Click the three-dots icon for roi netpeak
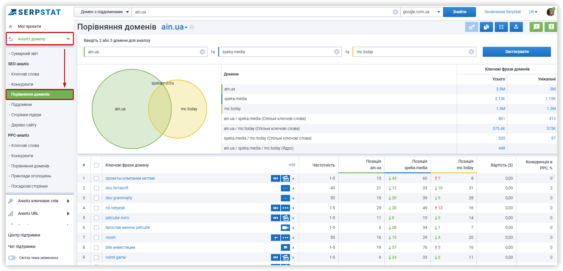Viewport: 563px width, 271px height. 286,208
